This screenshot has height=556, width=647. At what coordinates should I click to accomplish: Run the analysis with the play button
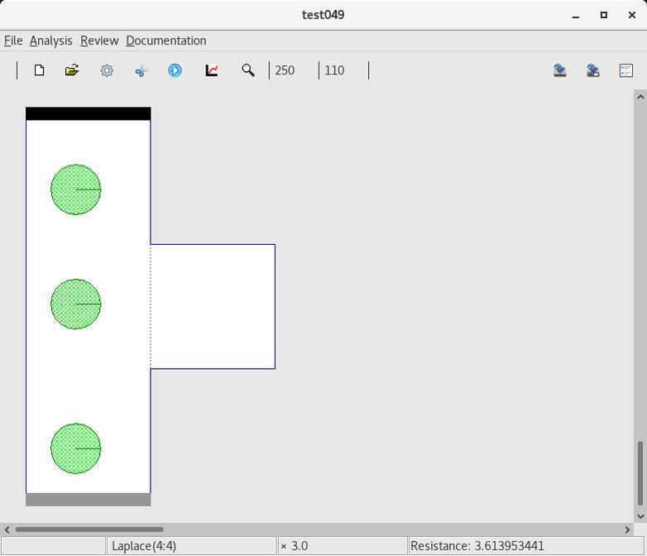click(x=175, y=70)
